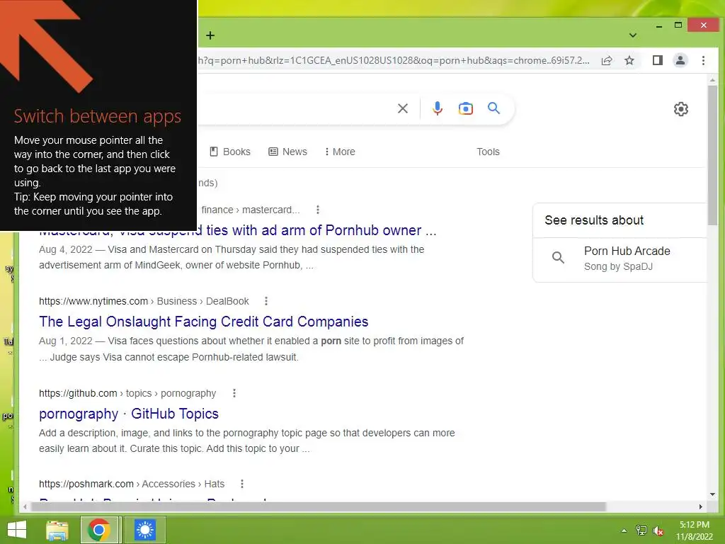Open the Windows Start button

click(17, 530)
